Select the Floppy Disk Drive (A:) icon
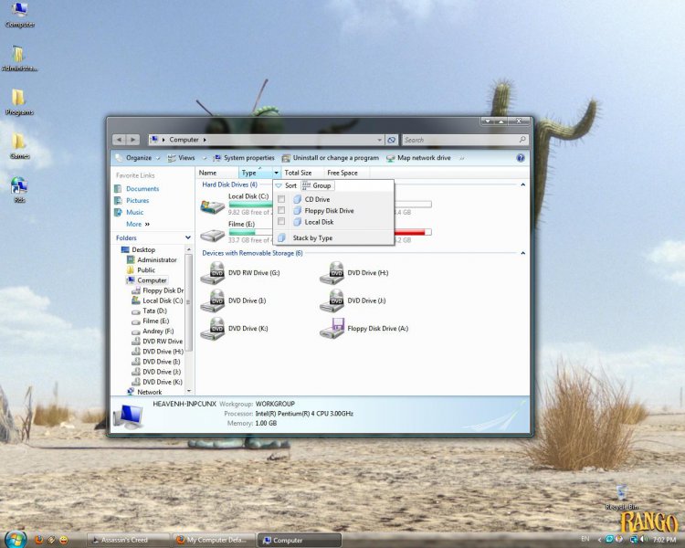 (x=332, y=329)
